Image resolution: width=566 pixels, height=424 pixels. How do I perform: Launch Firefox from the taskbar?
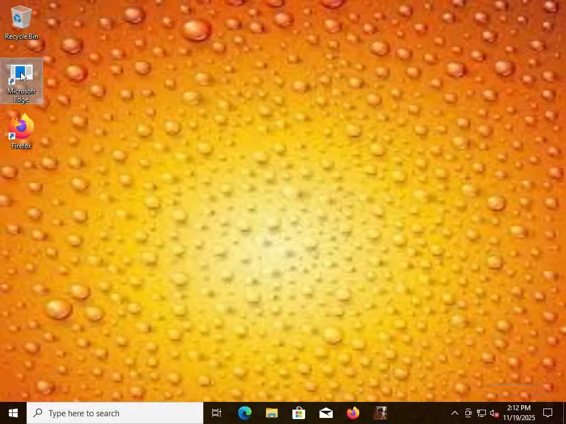tap(353, 413)
